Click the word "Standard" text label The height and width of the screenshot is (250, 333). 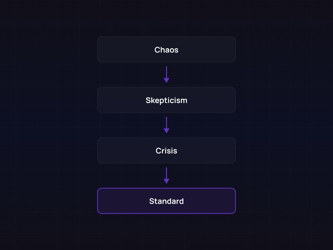point(167,201)
